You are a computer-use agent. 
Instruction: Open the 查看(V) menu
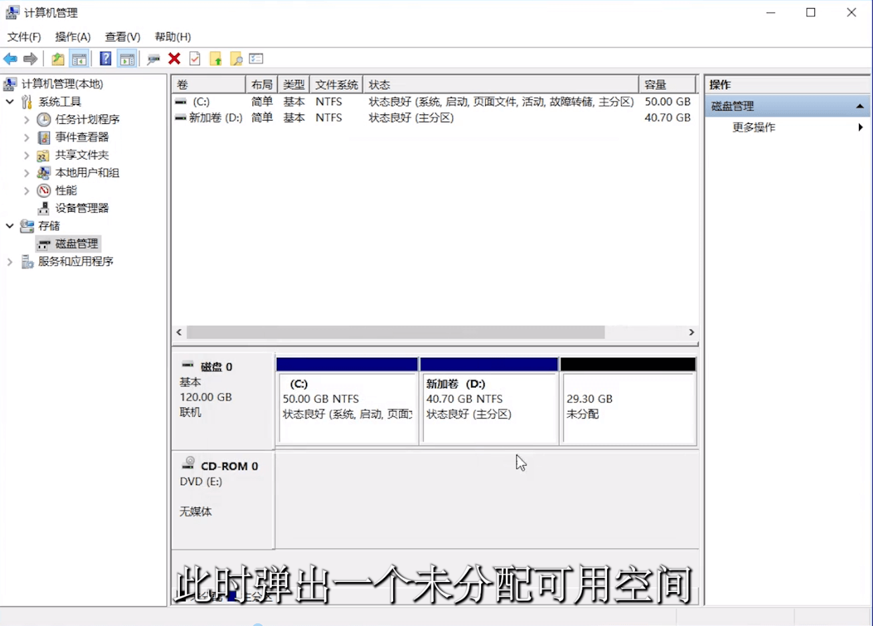[123, 37]
